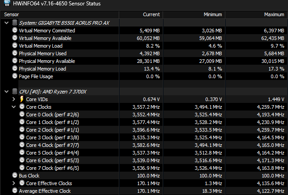Click the motherboard chip icon beside System

pos(15,22)
